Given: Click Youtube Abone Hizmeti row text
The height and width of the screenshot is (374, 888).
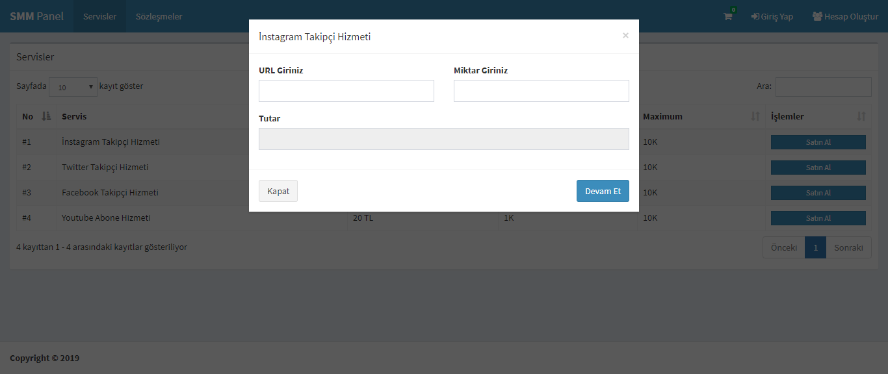Looking at the screenshot, I should click(x=106, y=218).
